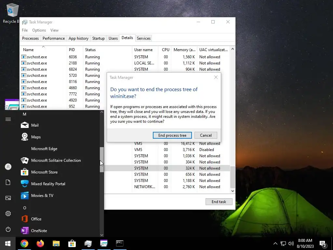Open network status tray icon
Screen dimensions: 333x250
pos(283,243)
